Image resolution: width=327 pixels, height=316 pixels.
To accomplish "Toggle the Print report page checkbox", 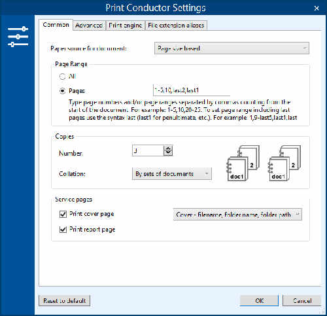I will coord(63,230).
